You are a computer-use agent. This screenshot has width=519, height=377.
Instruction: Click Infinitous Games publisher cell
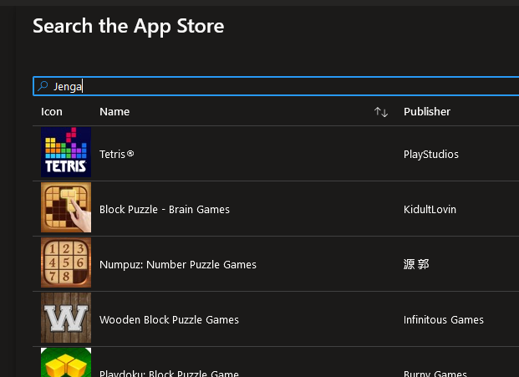point(444,319)
